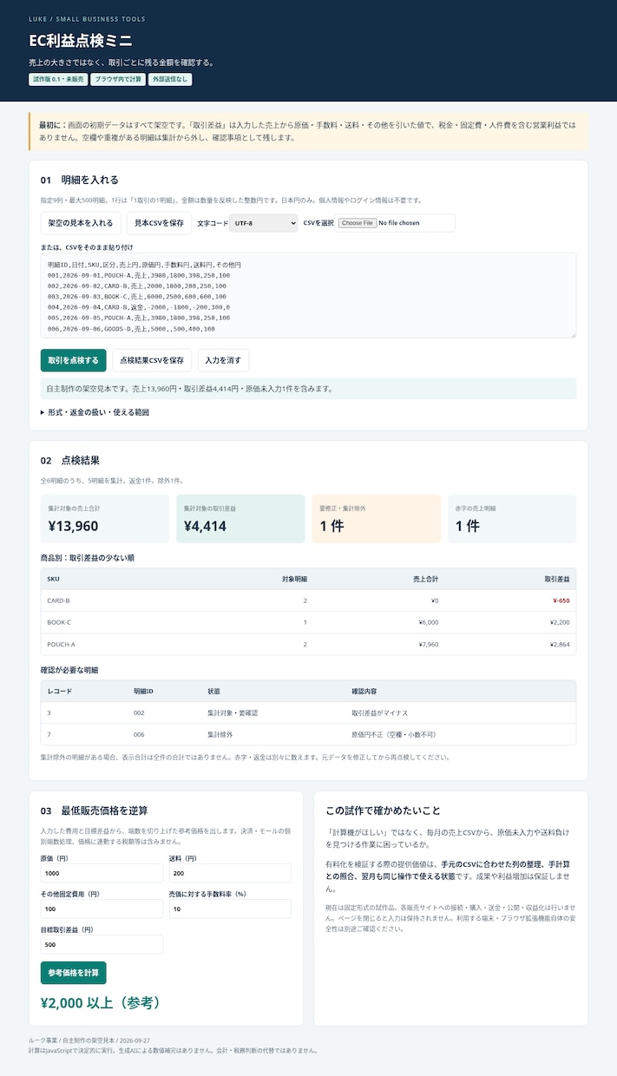Click the 原価（円） input field
This screenshot has height=1076, width=617.
pos(102,873)
